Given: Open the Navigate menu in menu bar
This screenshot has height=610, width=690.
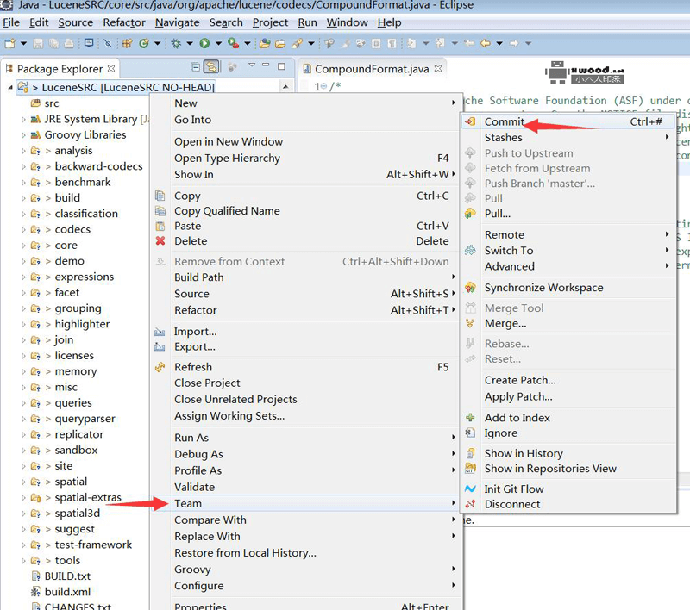Looking at the screenshot, I should [177, 22].
